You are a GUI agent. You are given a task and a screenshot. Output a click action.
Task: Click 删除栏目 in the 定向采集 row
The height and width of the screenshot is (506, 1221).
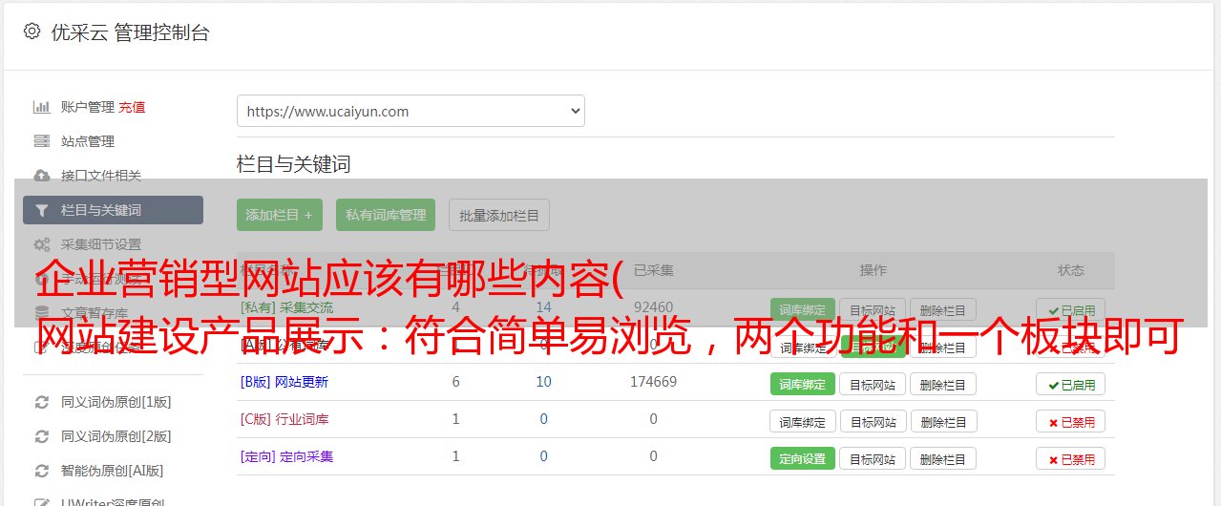(x=943, y=458)
